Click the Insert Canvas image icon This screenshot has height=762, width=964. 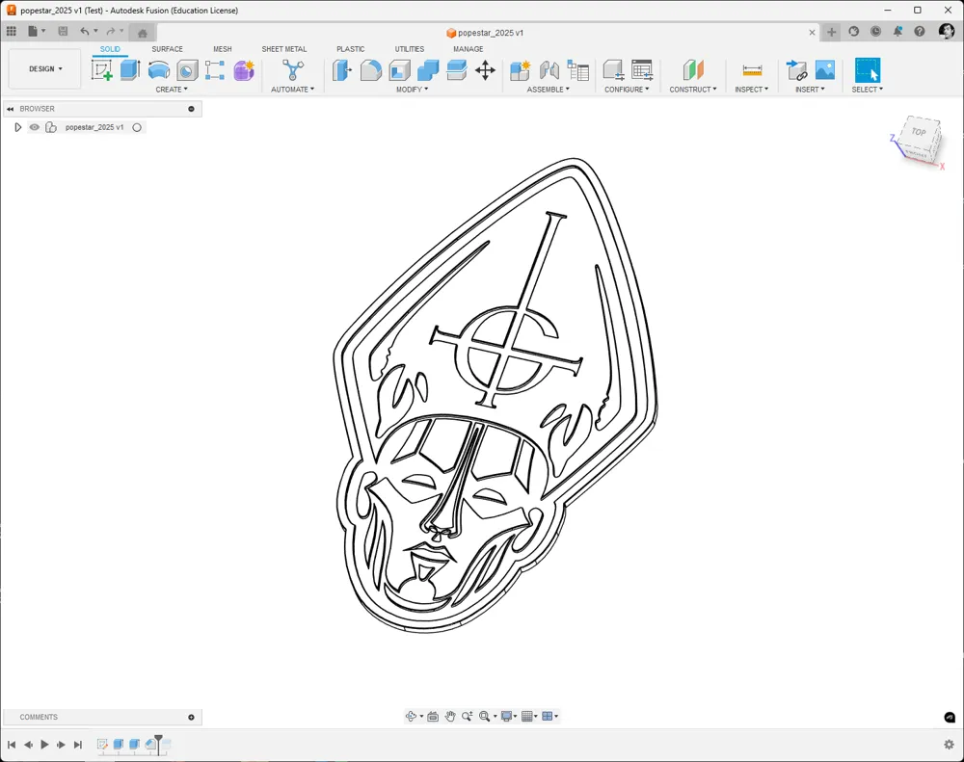[825, 69]
